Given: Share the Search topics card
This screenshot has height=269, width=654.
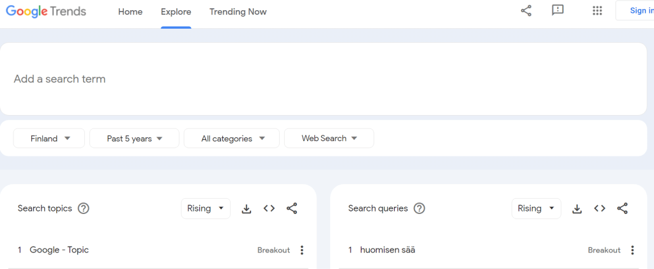Looking at the screenshot, I should [x=292, y=208].
